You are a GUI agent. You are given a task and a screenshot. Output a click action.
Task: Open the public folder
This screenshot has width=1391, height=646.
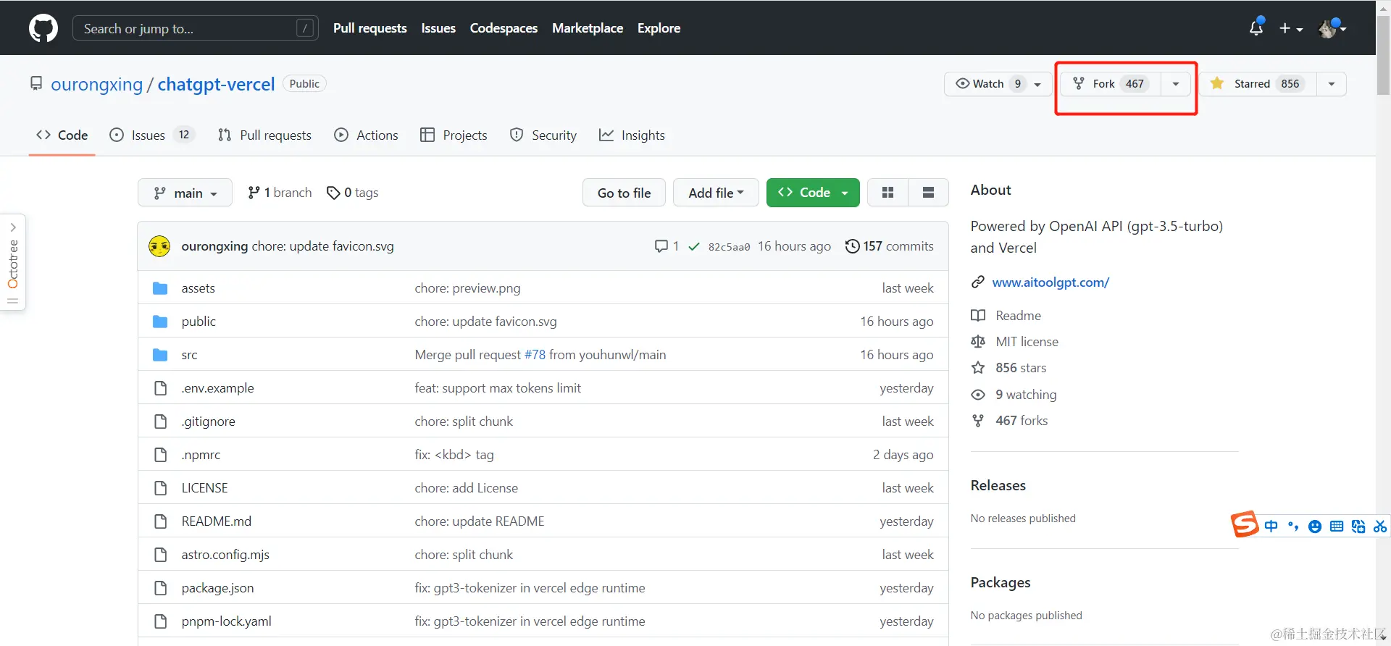pyautogui.click(x=199, y=322)
